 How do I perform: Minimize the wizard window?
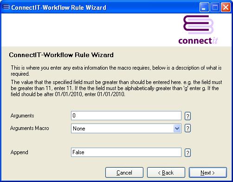click(x=204, y=7)
